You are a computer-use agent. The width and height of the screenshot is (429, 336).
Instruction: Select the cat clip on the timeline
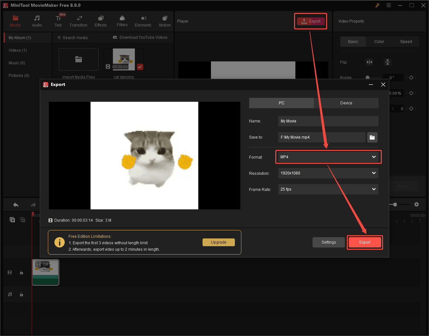click(46, 272)
